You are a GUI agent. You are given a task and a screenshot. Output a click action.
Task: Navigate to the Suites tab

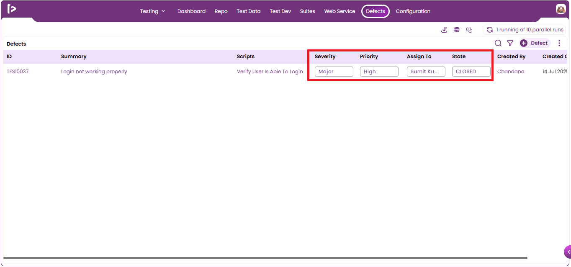(x=308, y=11)
